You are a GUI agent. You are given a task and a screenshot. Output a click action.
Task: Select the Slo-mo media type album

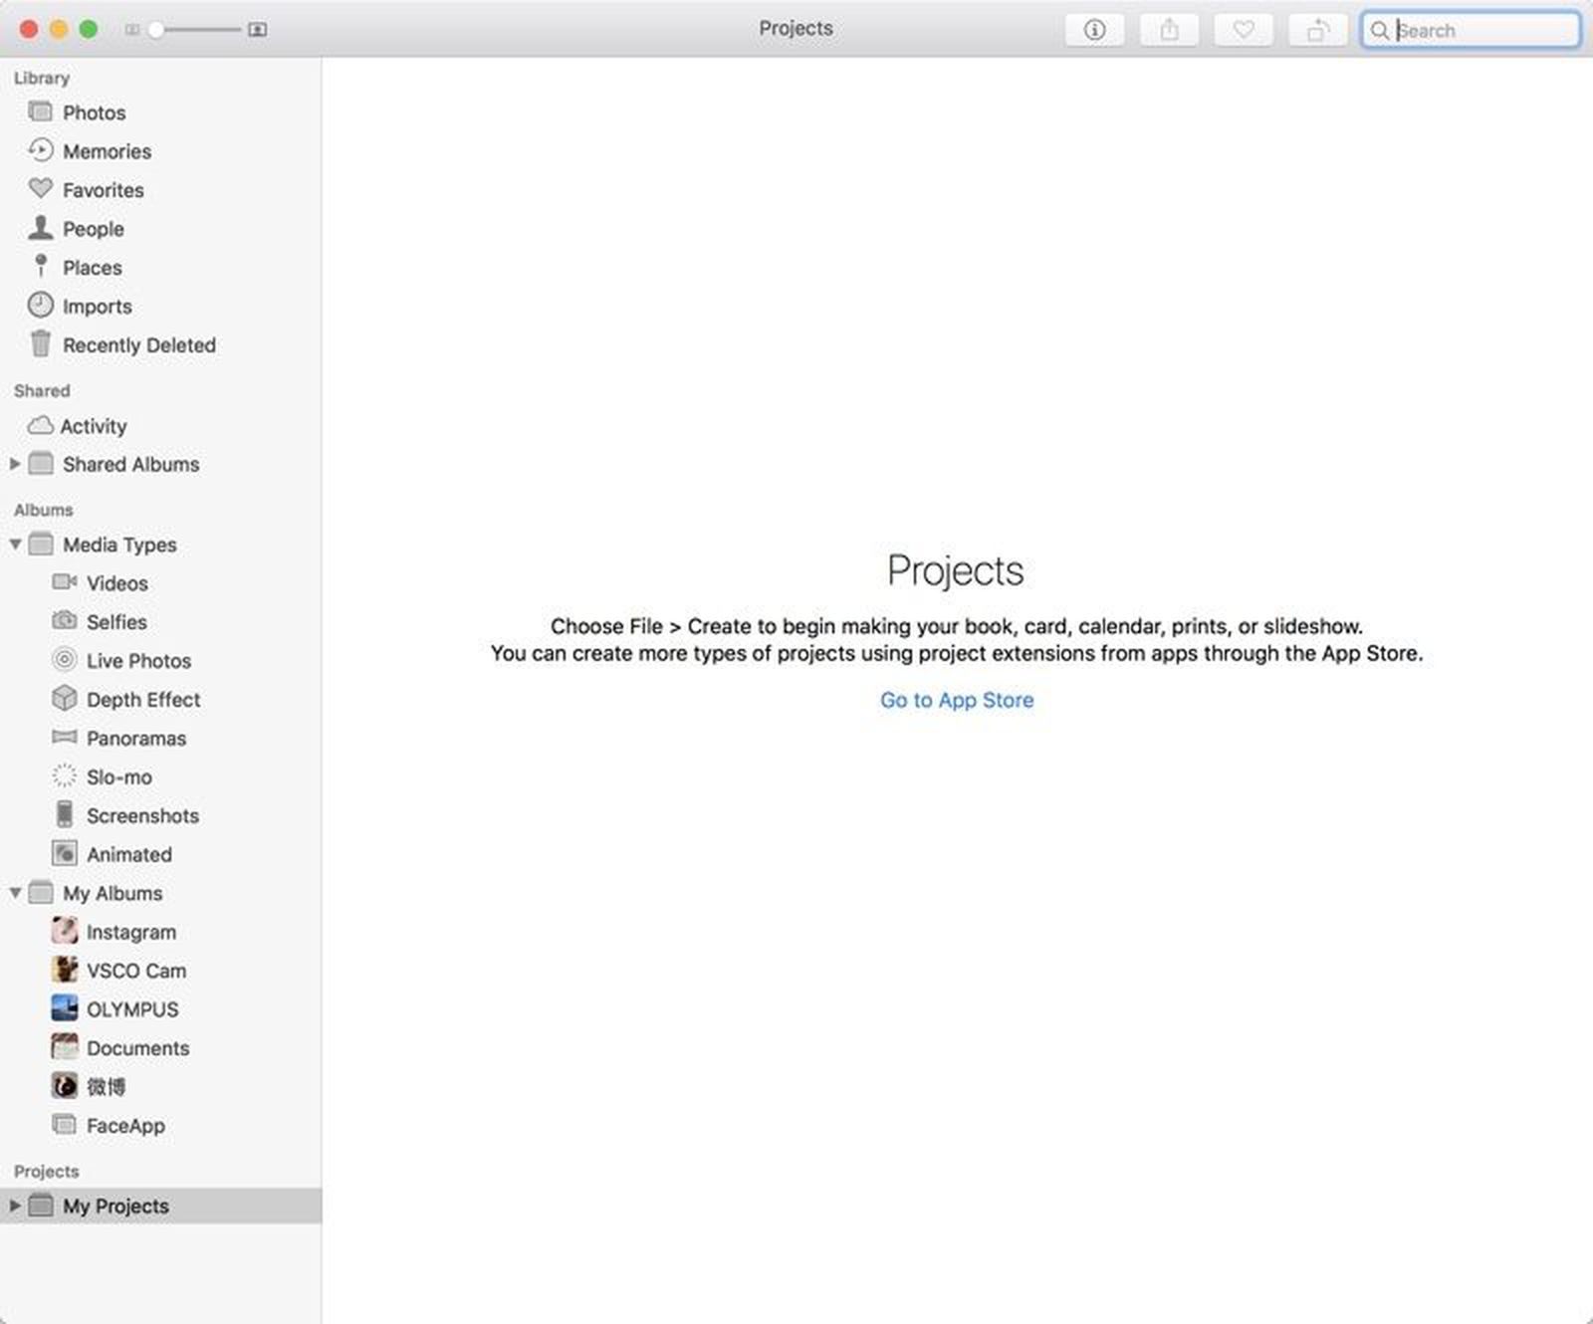pyautogui.click(x=118, y=776)
